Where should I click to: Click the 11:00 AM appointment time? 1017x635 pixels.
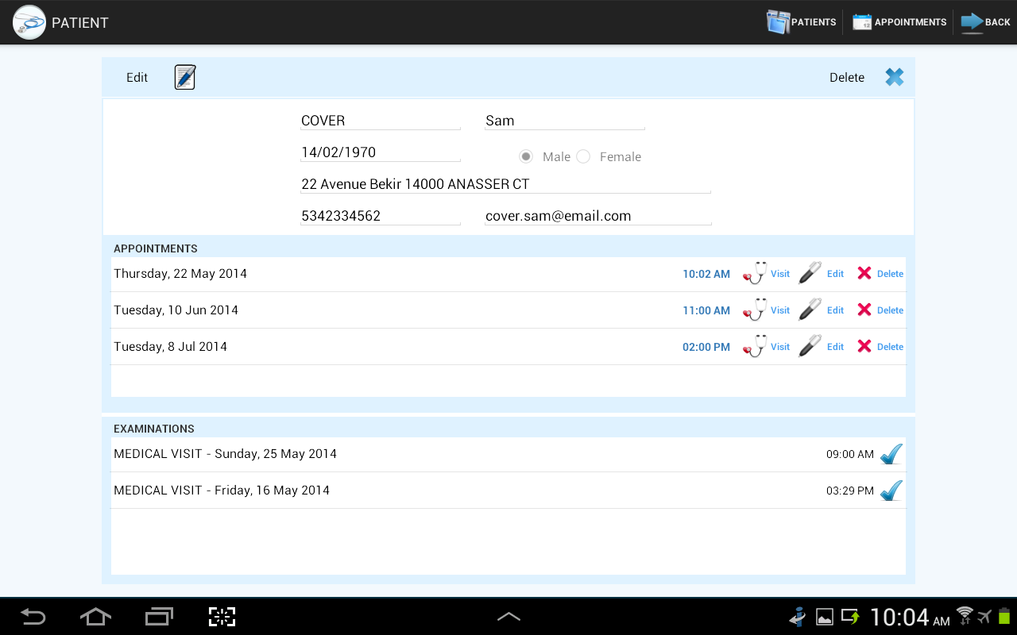coord(706,310)
